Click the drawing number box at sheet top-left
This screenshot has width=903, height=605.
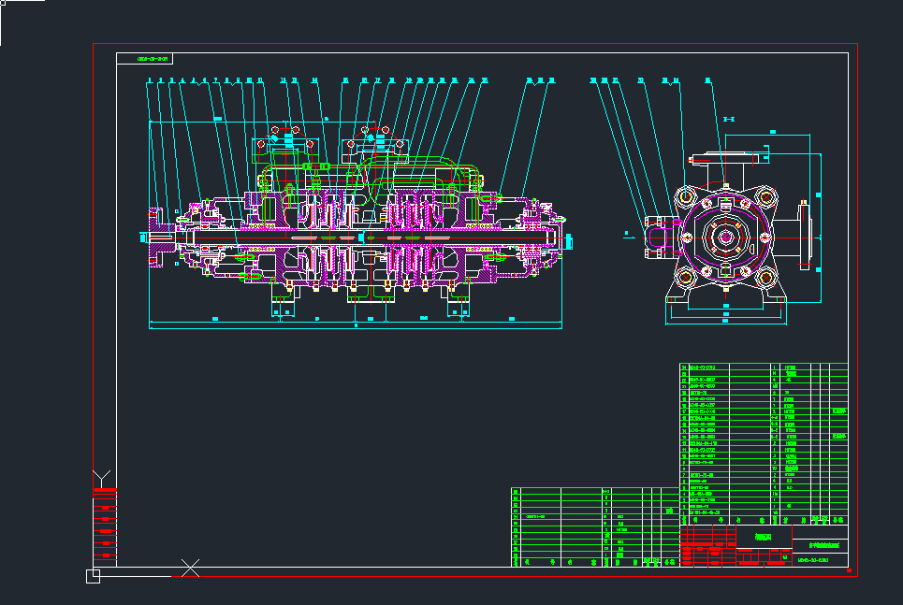click(146, 58)
